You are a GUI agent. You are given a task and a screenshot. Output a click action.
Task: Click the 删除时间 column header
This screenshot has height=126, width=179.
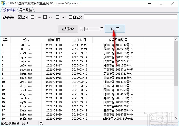54,40
